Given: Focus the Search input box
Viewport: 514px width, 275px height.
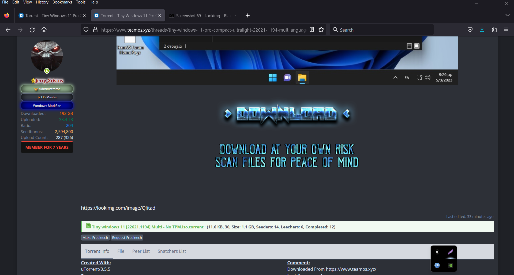Looking at the screenshot, I should pos(381,30).
